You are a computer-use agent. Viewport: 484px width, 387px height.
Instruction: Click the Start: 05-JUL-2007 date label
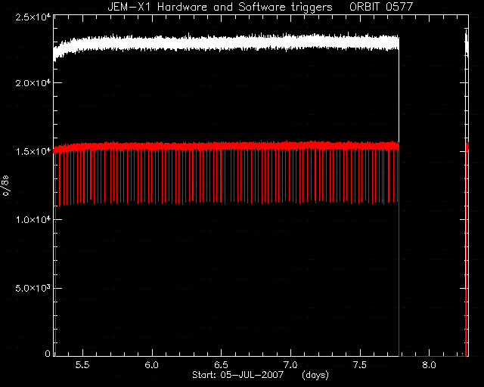coord(237,375)
